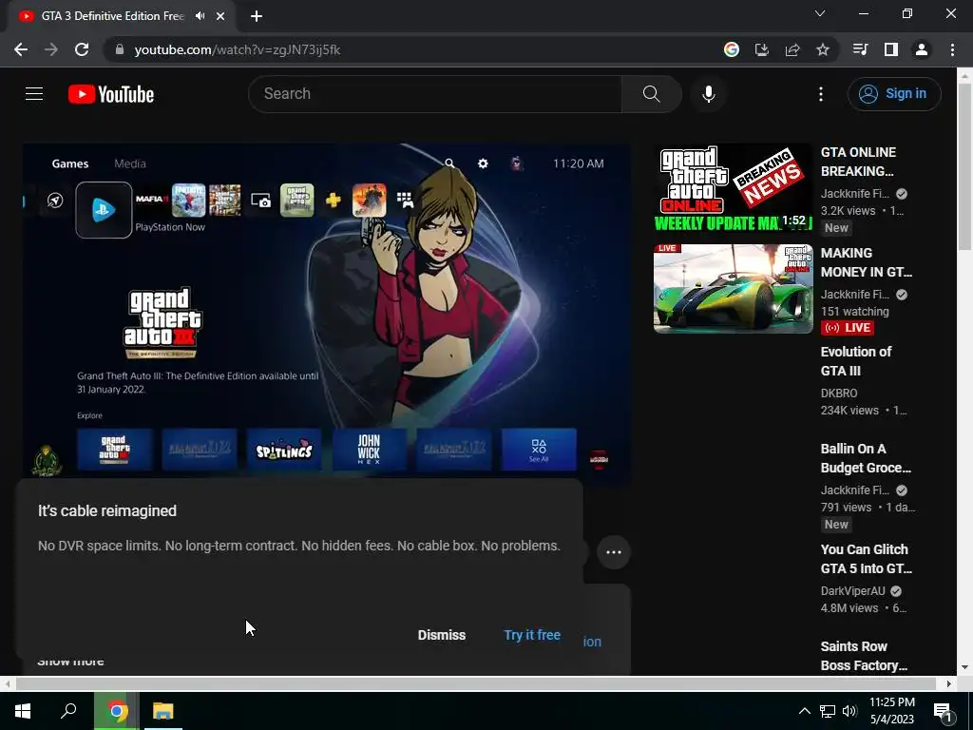Screen dimensions: 973x730
Task: Dismiss the cable reimagined promo
Action: [441, 635]
